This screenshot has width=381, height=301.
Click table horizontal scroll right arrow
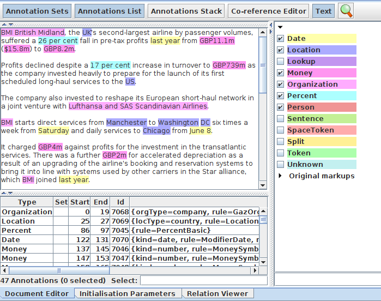255,270
